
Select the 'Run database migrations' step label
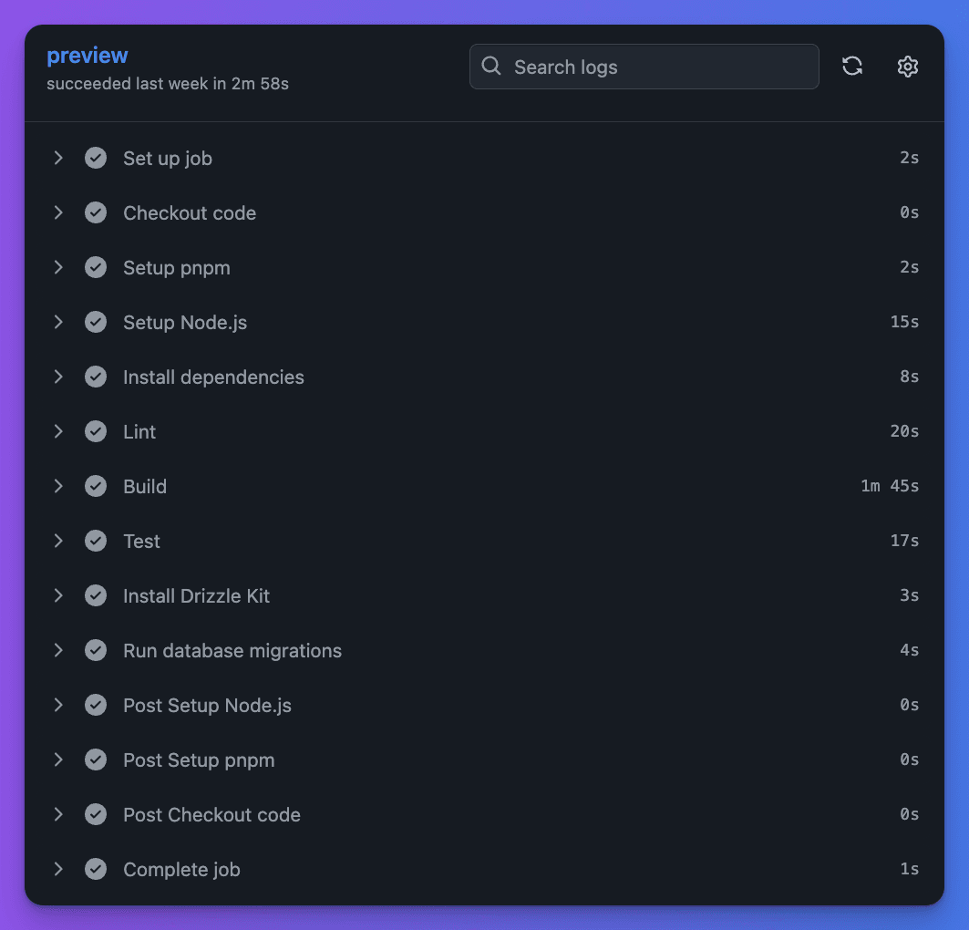click(232, 651)
